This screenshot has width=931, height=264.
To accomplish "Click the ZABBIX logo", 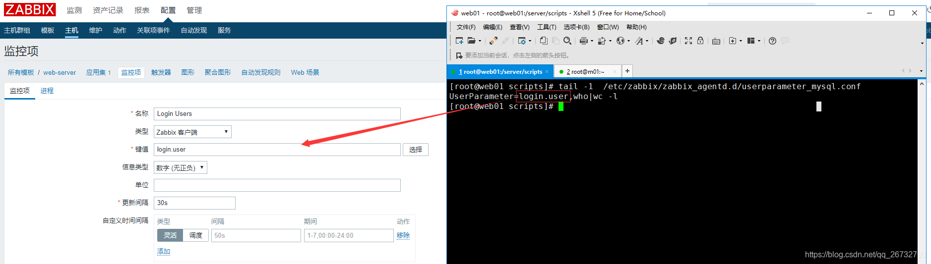I will click(30, 9).
